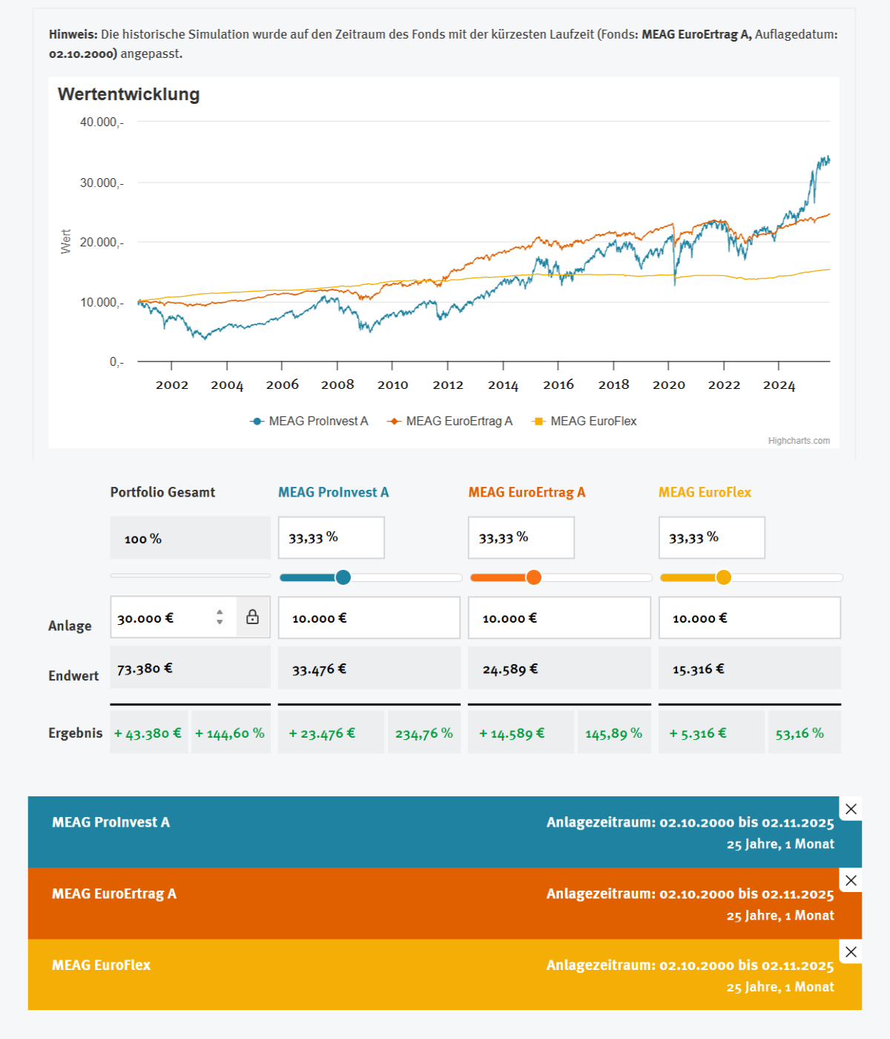Viewport: 890px width, 1039px height.
Task: Toggle MEAG ProInvest A series in legend
Action: pyautogui.click(x=309, y=422)
